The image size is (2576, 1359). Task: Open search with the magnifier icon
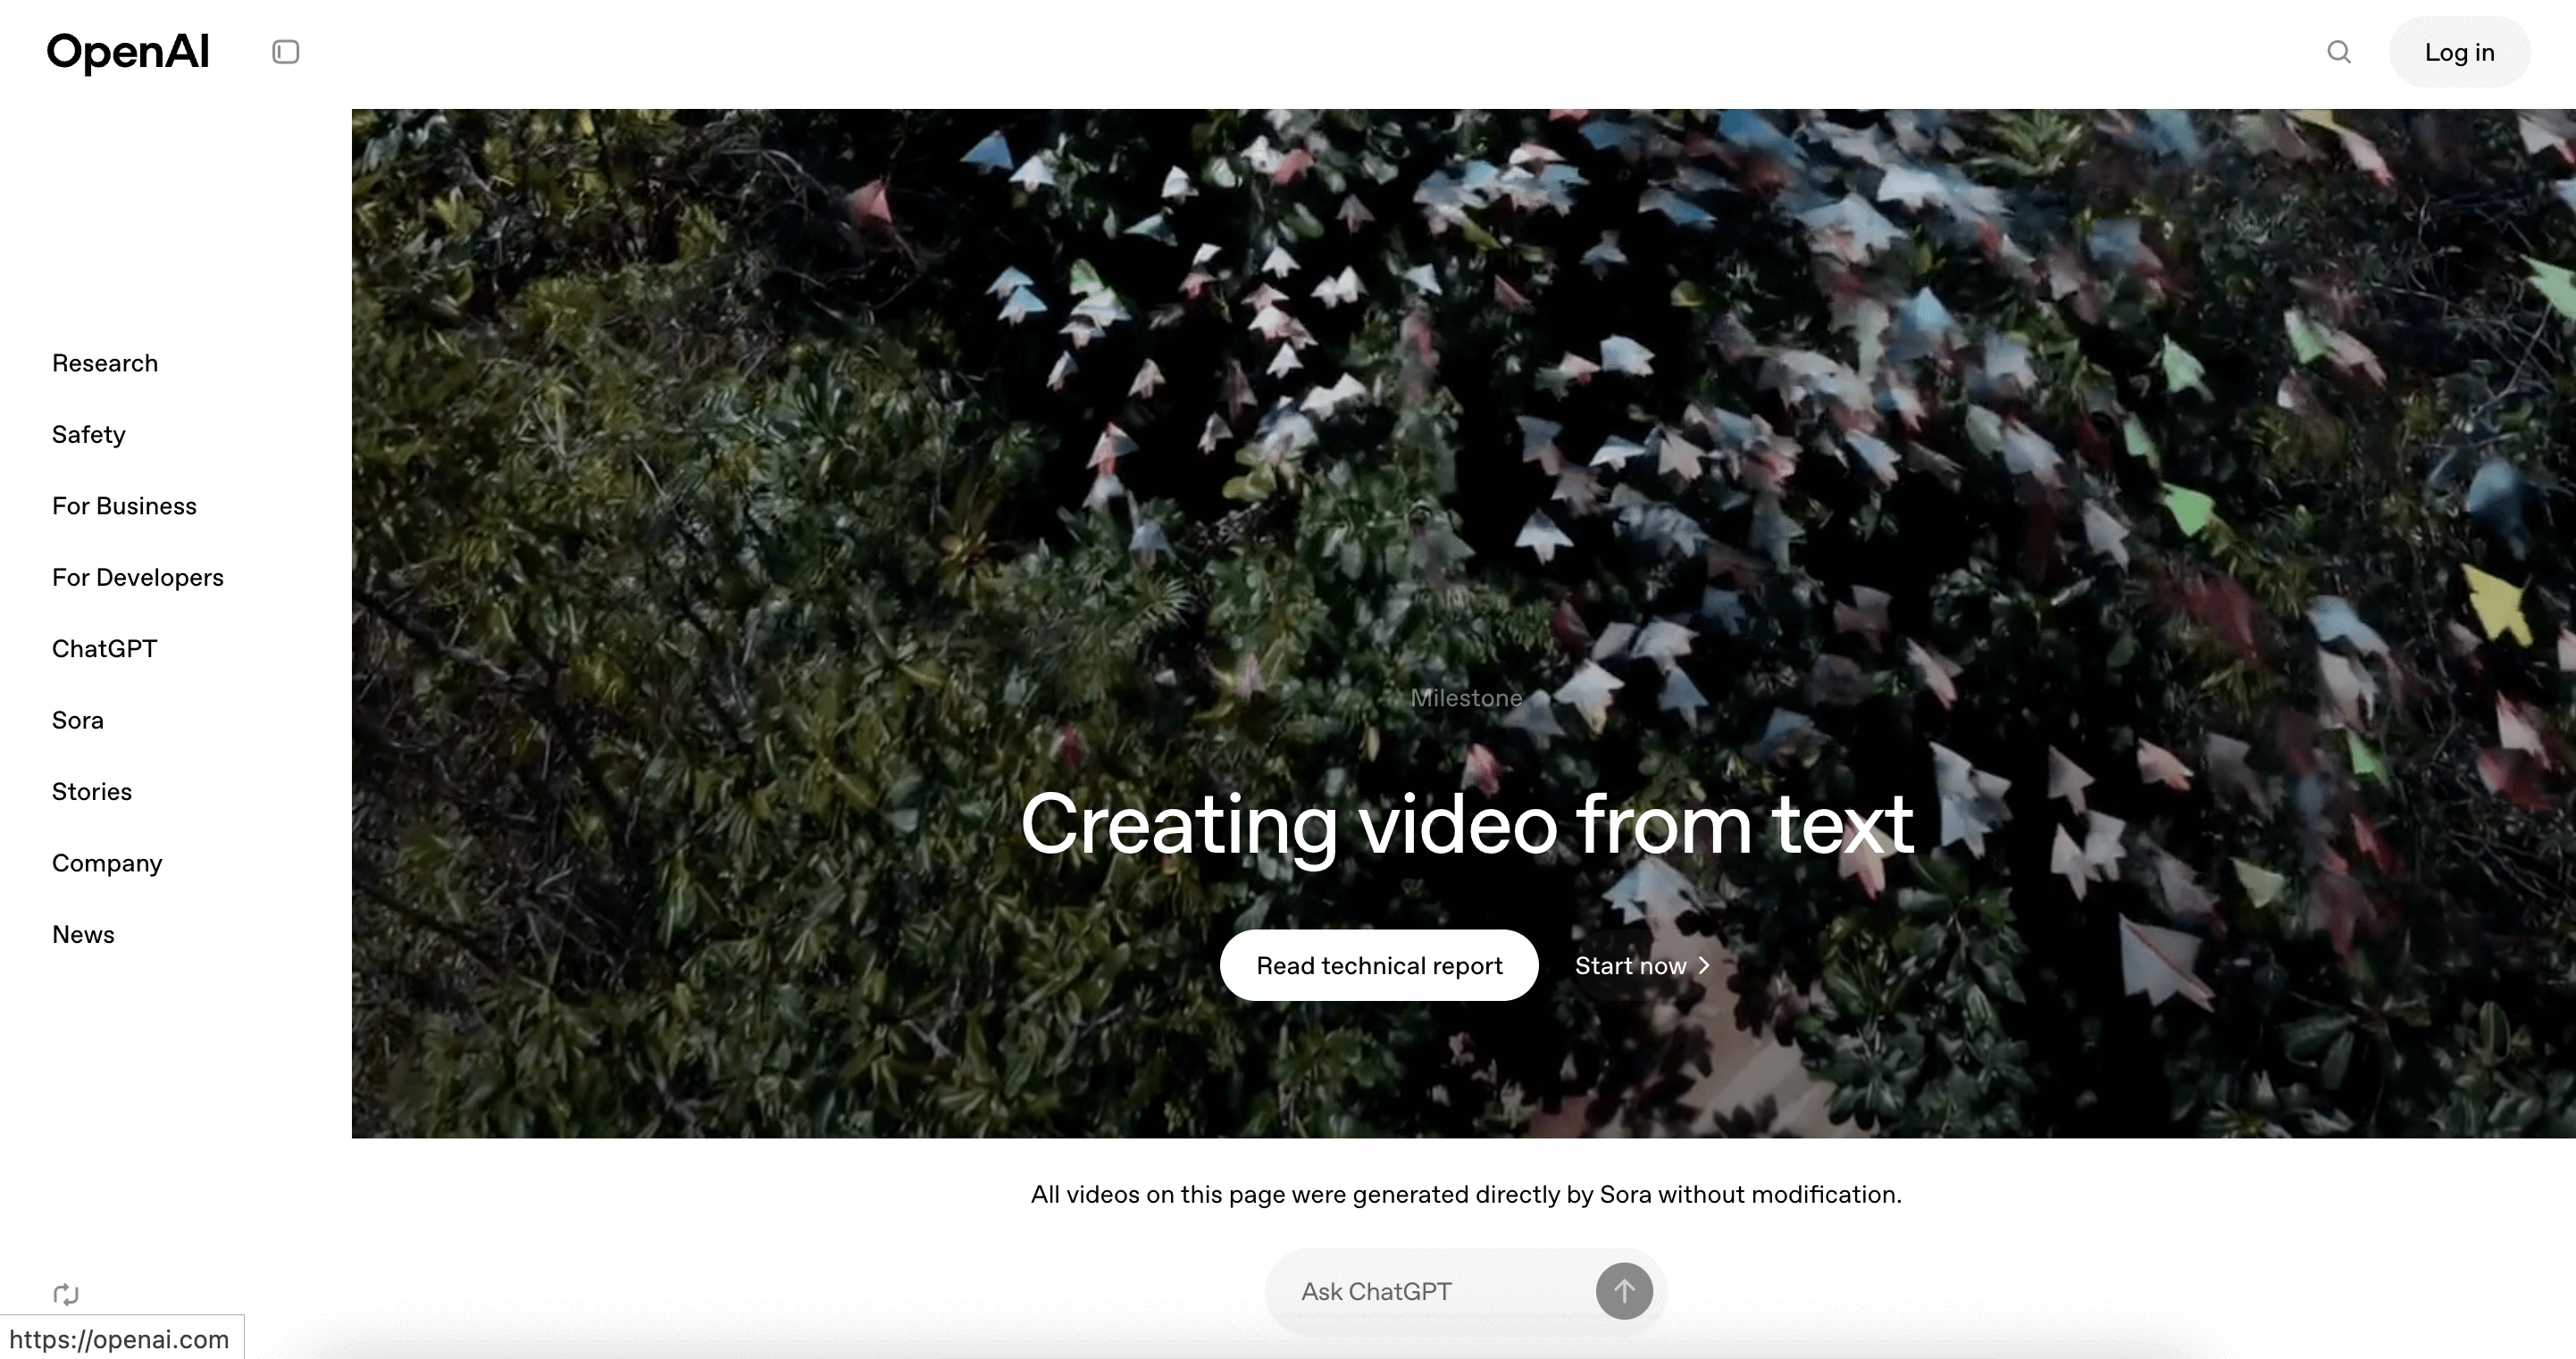(x=2338, y=52)
